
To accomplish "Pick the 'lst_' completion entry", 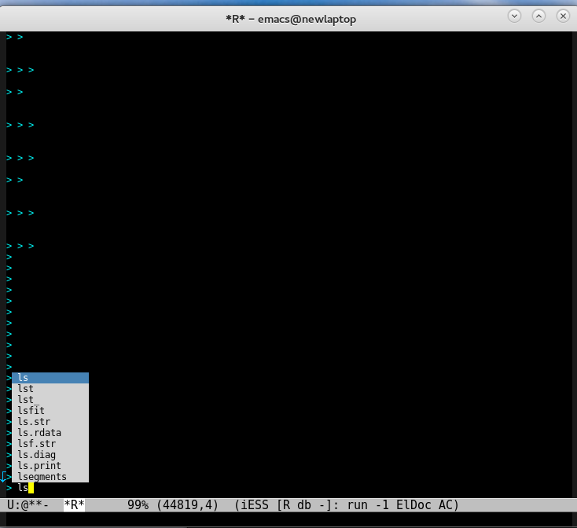I will 50,400.
